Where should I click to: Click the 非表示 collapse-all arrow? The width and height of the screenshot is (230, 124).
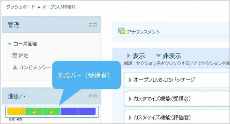158,56
